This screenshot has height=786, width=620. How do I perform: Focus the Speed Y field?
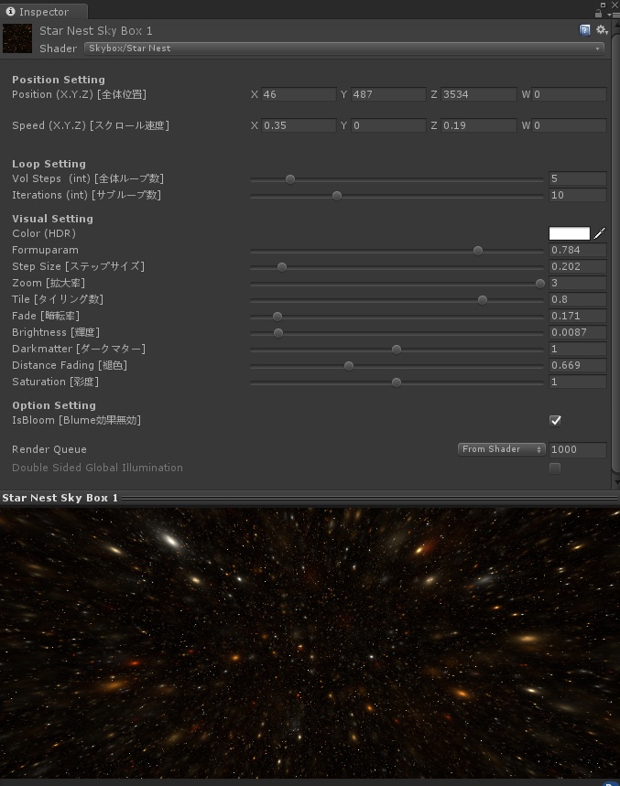coord(388,125)
